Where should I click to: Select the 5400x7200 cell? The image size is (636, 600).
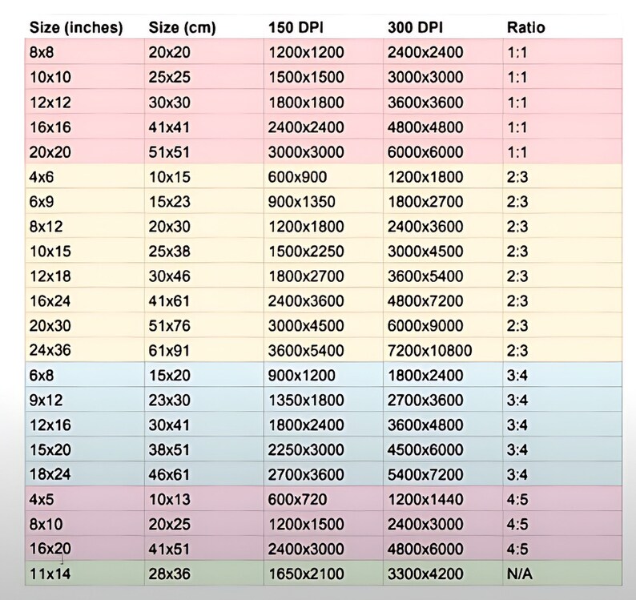(x=443, y=474)
